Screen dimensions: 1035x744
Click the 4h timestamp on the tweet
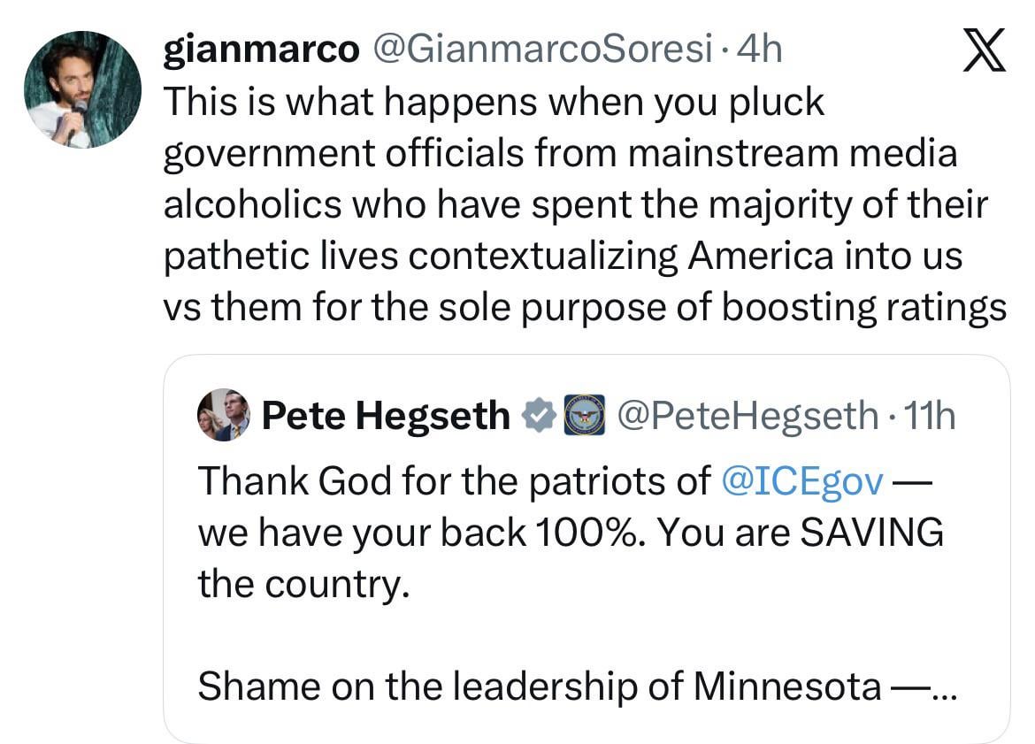point(760,50)
